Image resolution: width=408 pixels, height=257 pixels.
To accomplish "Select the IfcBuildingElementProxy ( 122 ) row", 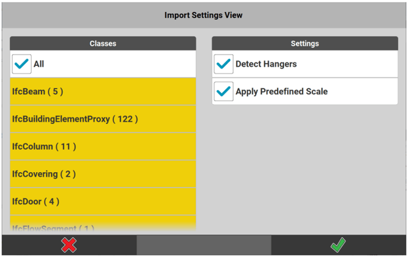I will (x=103, y=119).
